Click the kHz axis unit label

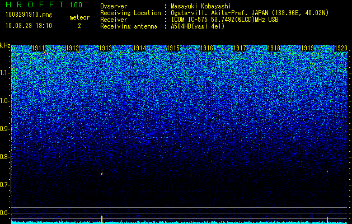pos(5,45)
